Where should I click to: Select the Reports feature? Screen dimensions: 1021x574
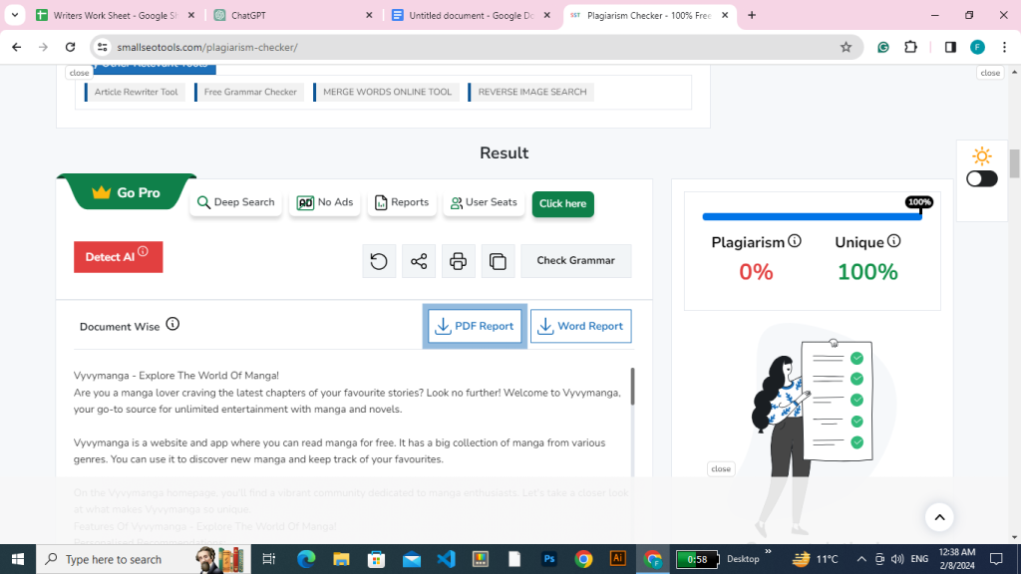point(401,203)
